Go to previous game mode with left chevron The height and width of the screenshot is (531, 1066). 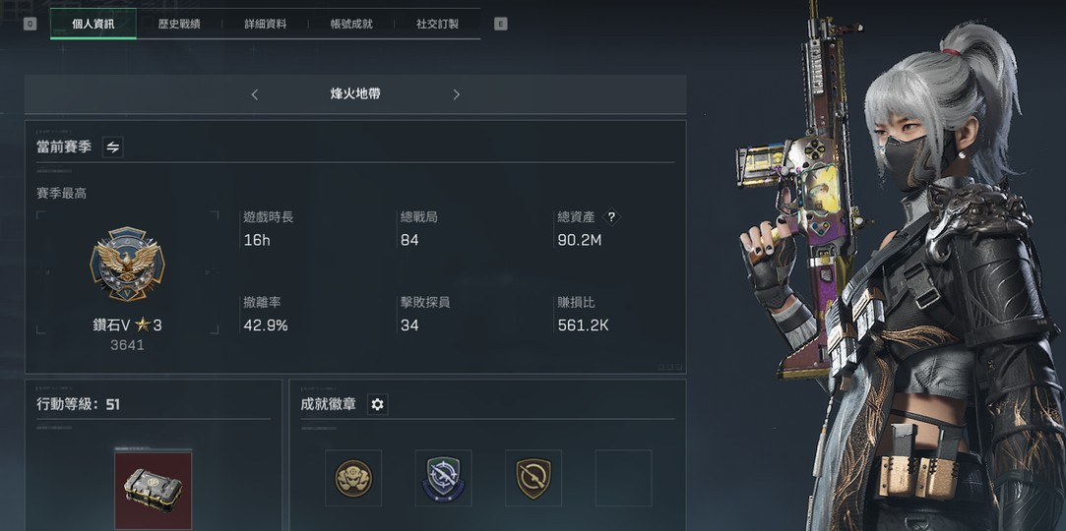pos(255,94)
